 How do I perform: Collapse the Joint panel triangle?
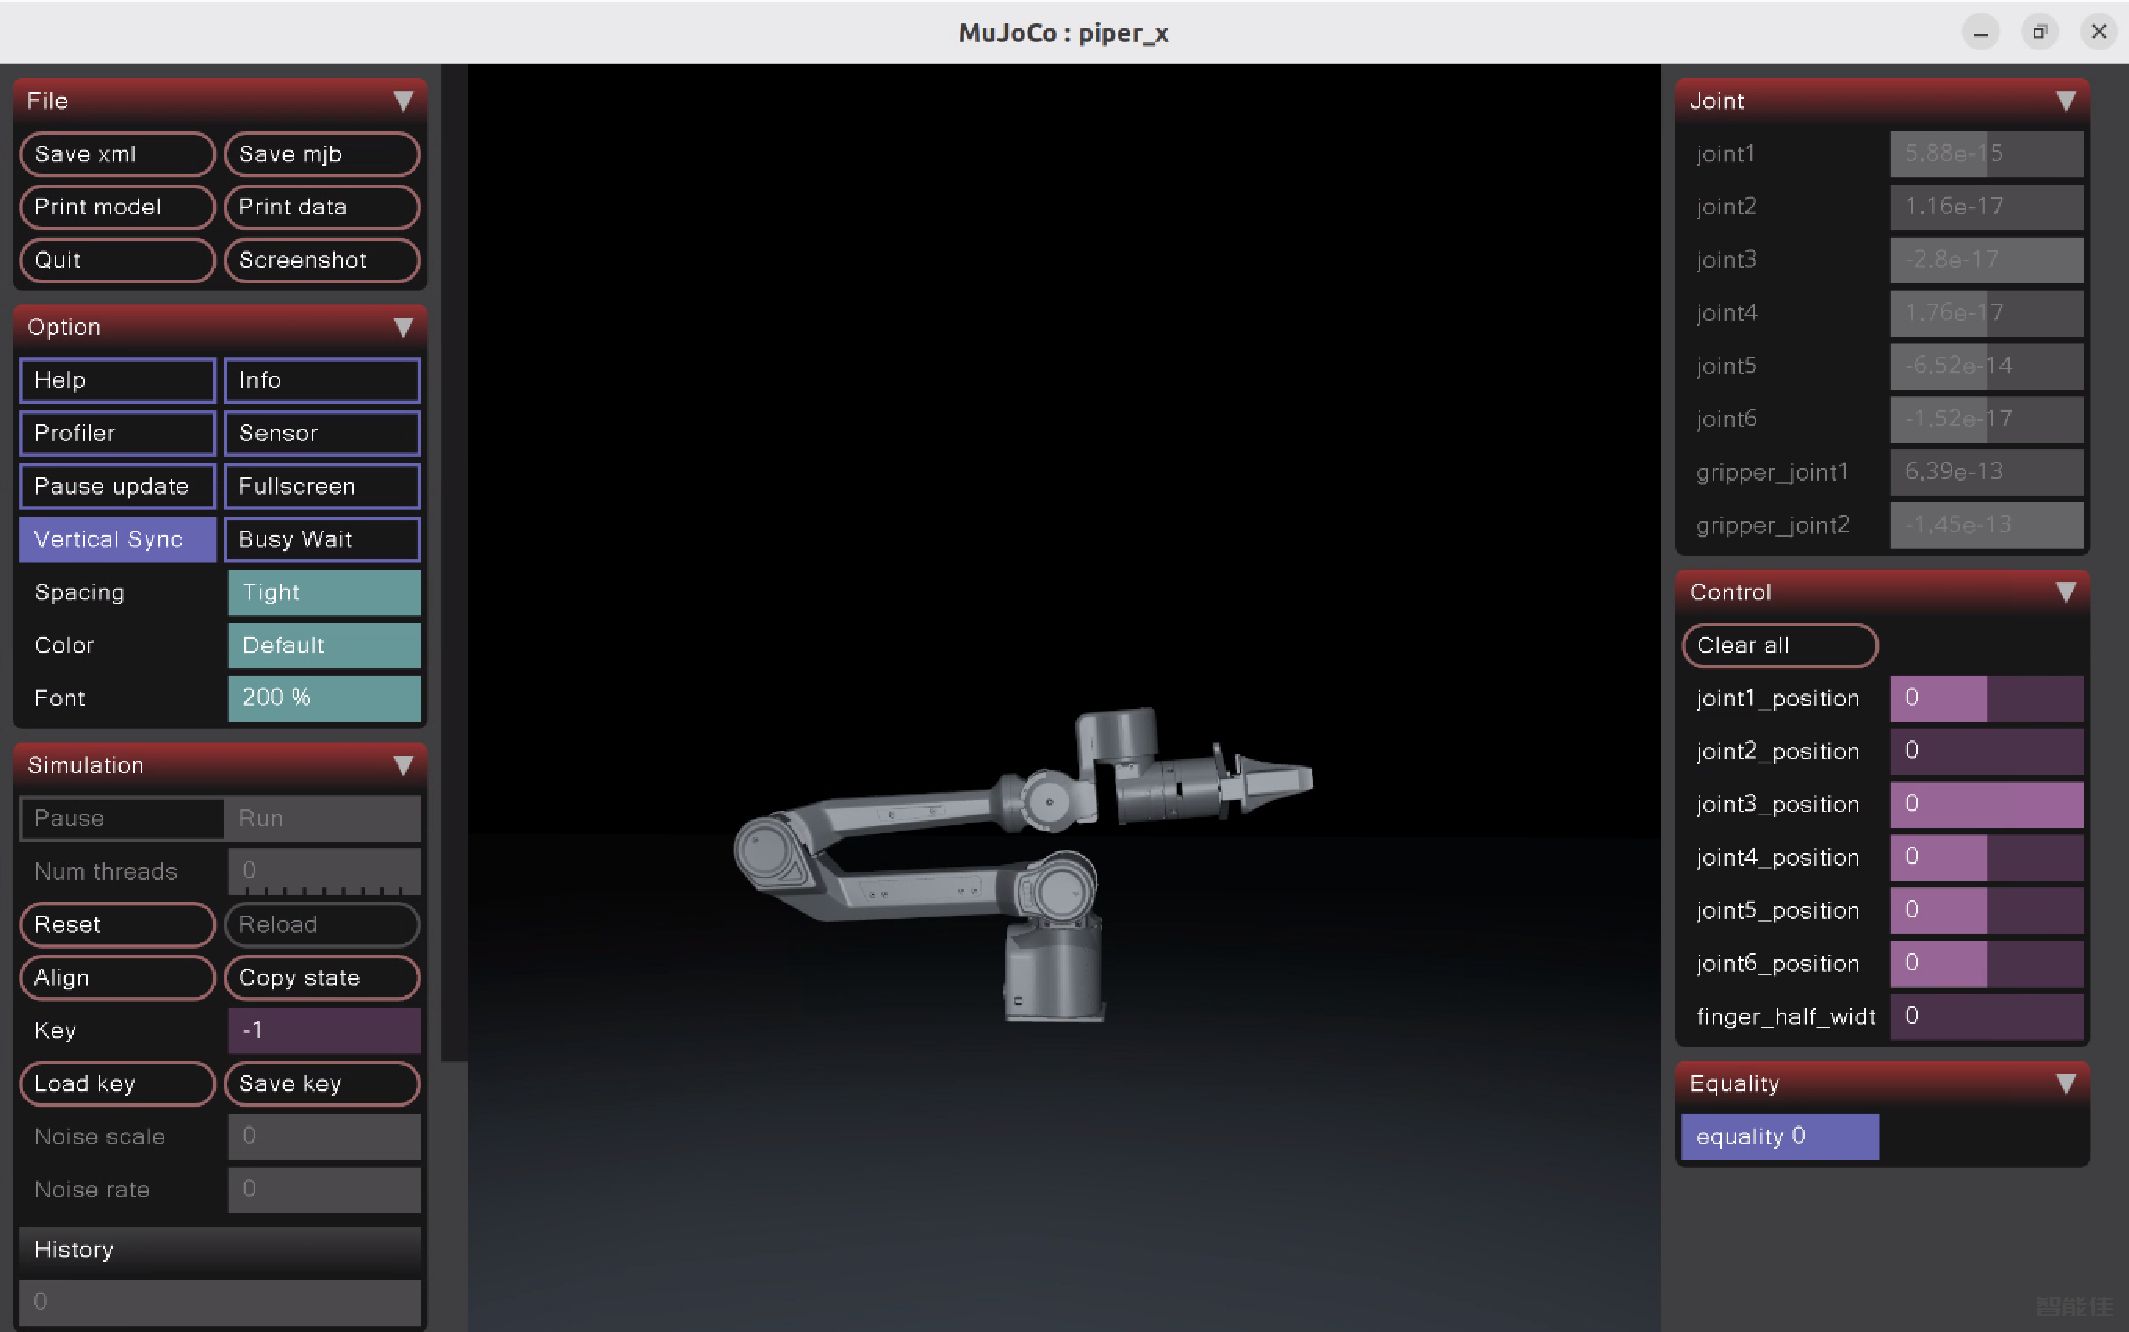pyautogui.click(x=2066, y=101)
